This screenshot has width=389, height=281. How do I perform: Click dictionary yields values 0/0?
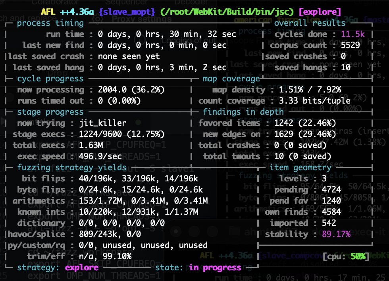[121, 223]
